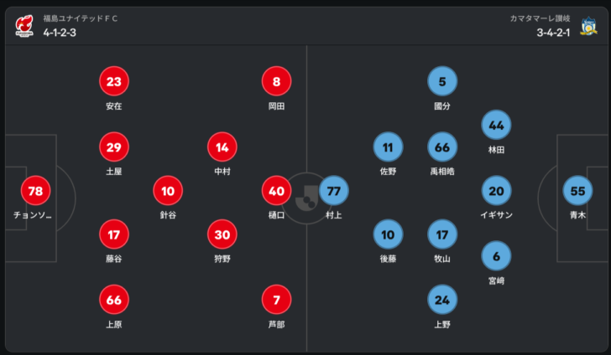This screenshot has width=611, height=355.
Task: Open the 福島ユナイテッドFC team name link
Action: pos(81,18)
